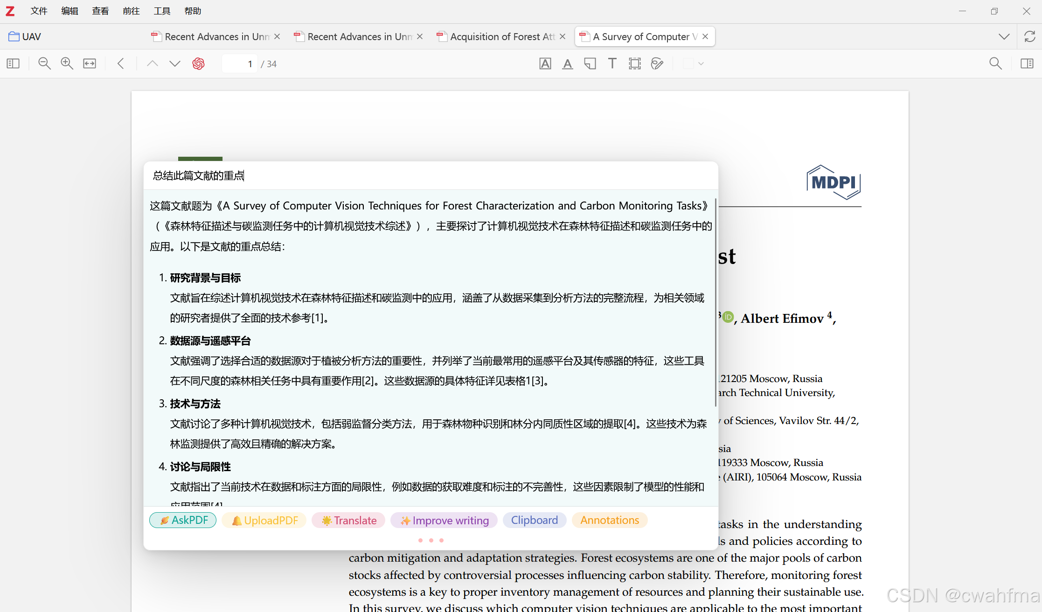Open the 工具 menu

coord(162,11)
